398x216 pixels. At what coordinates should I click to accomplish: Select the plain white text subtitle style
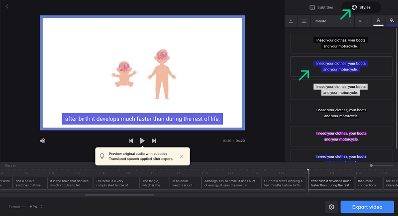click(341, 113)
